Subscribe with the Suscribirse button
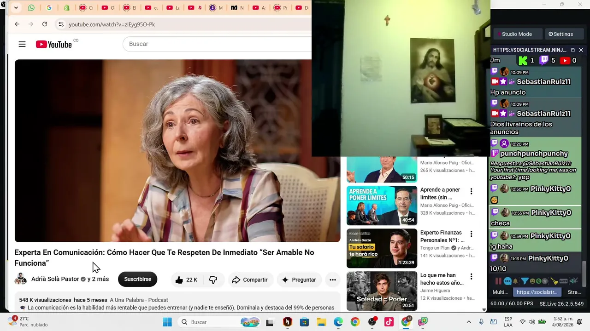Image resolution: width=590 pixels, height=331 pixels. coord(137,279)
